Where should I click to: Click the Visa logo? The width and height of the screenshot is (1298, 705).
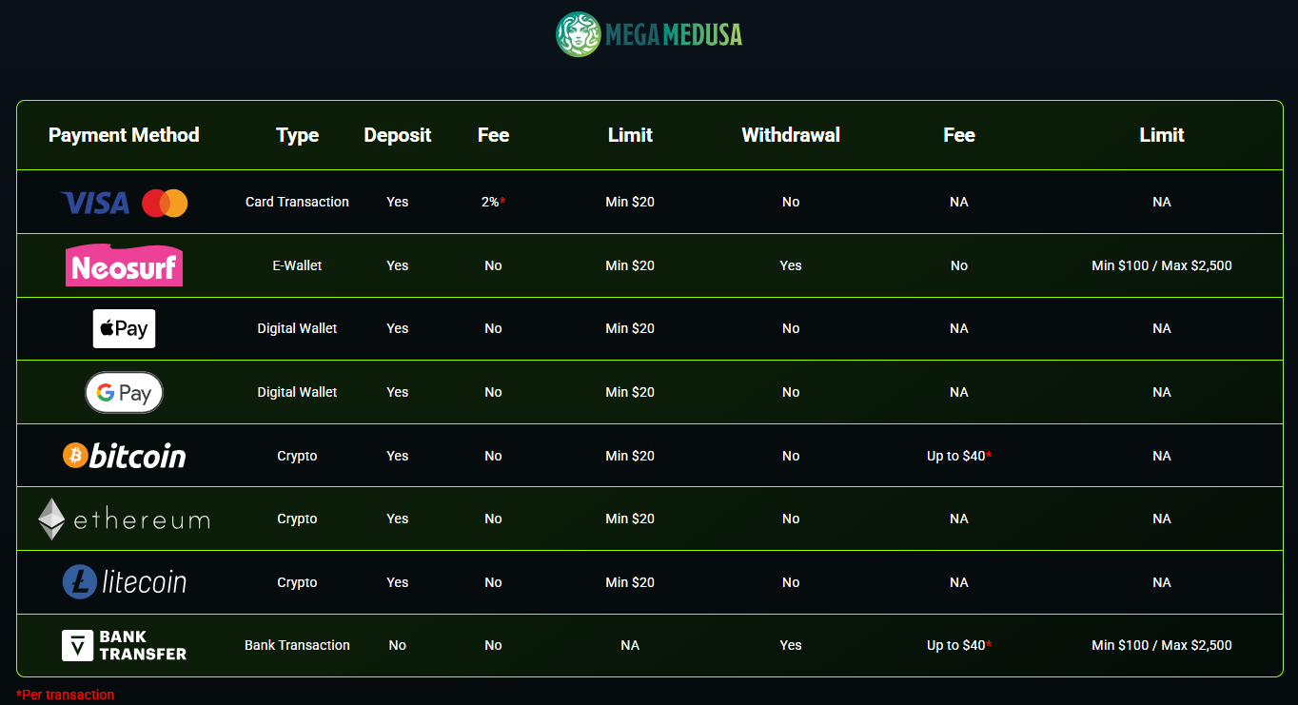[95, 203]
